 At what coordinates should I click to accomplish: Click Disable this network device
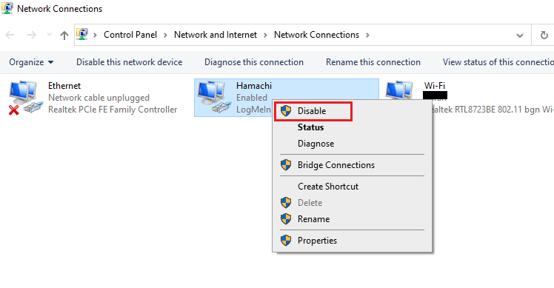coord(130,62)
